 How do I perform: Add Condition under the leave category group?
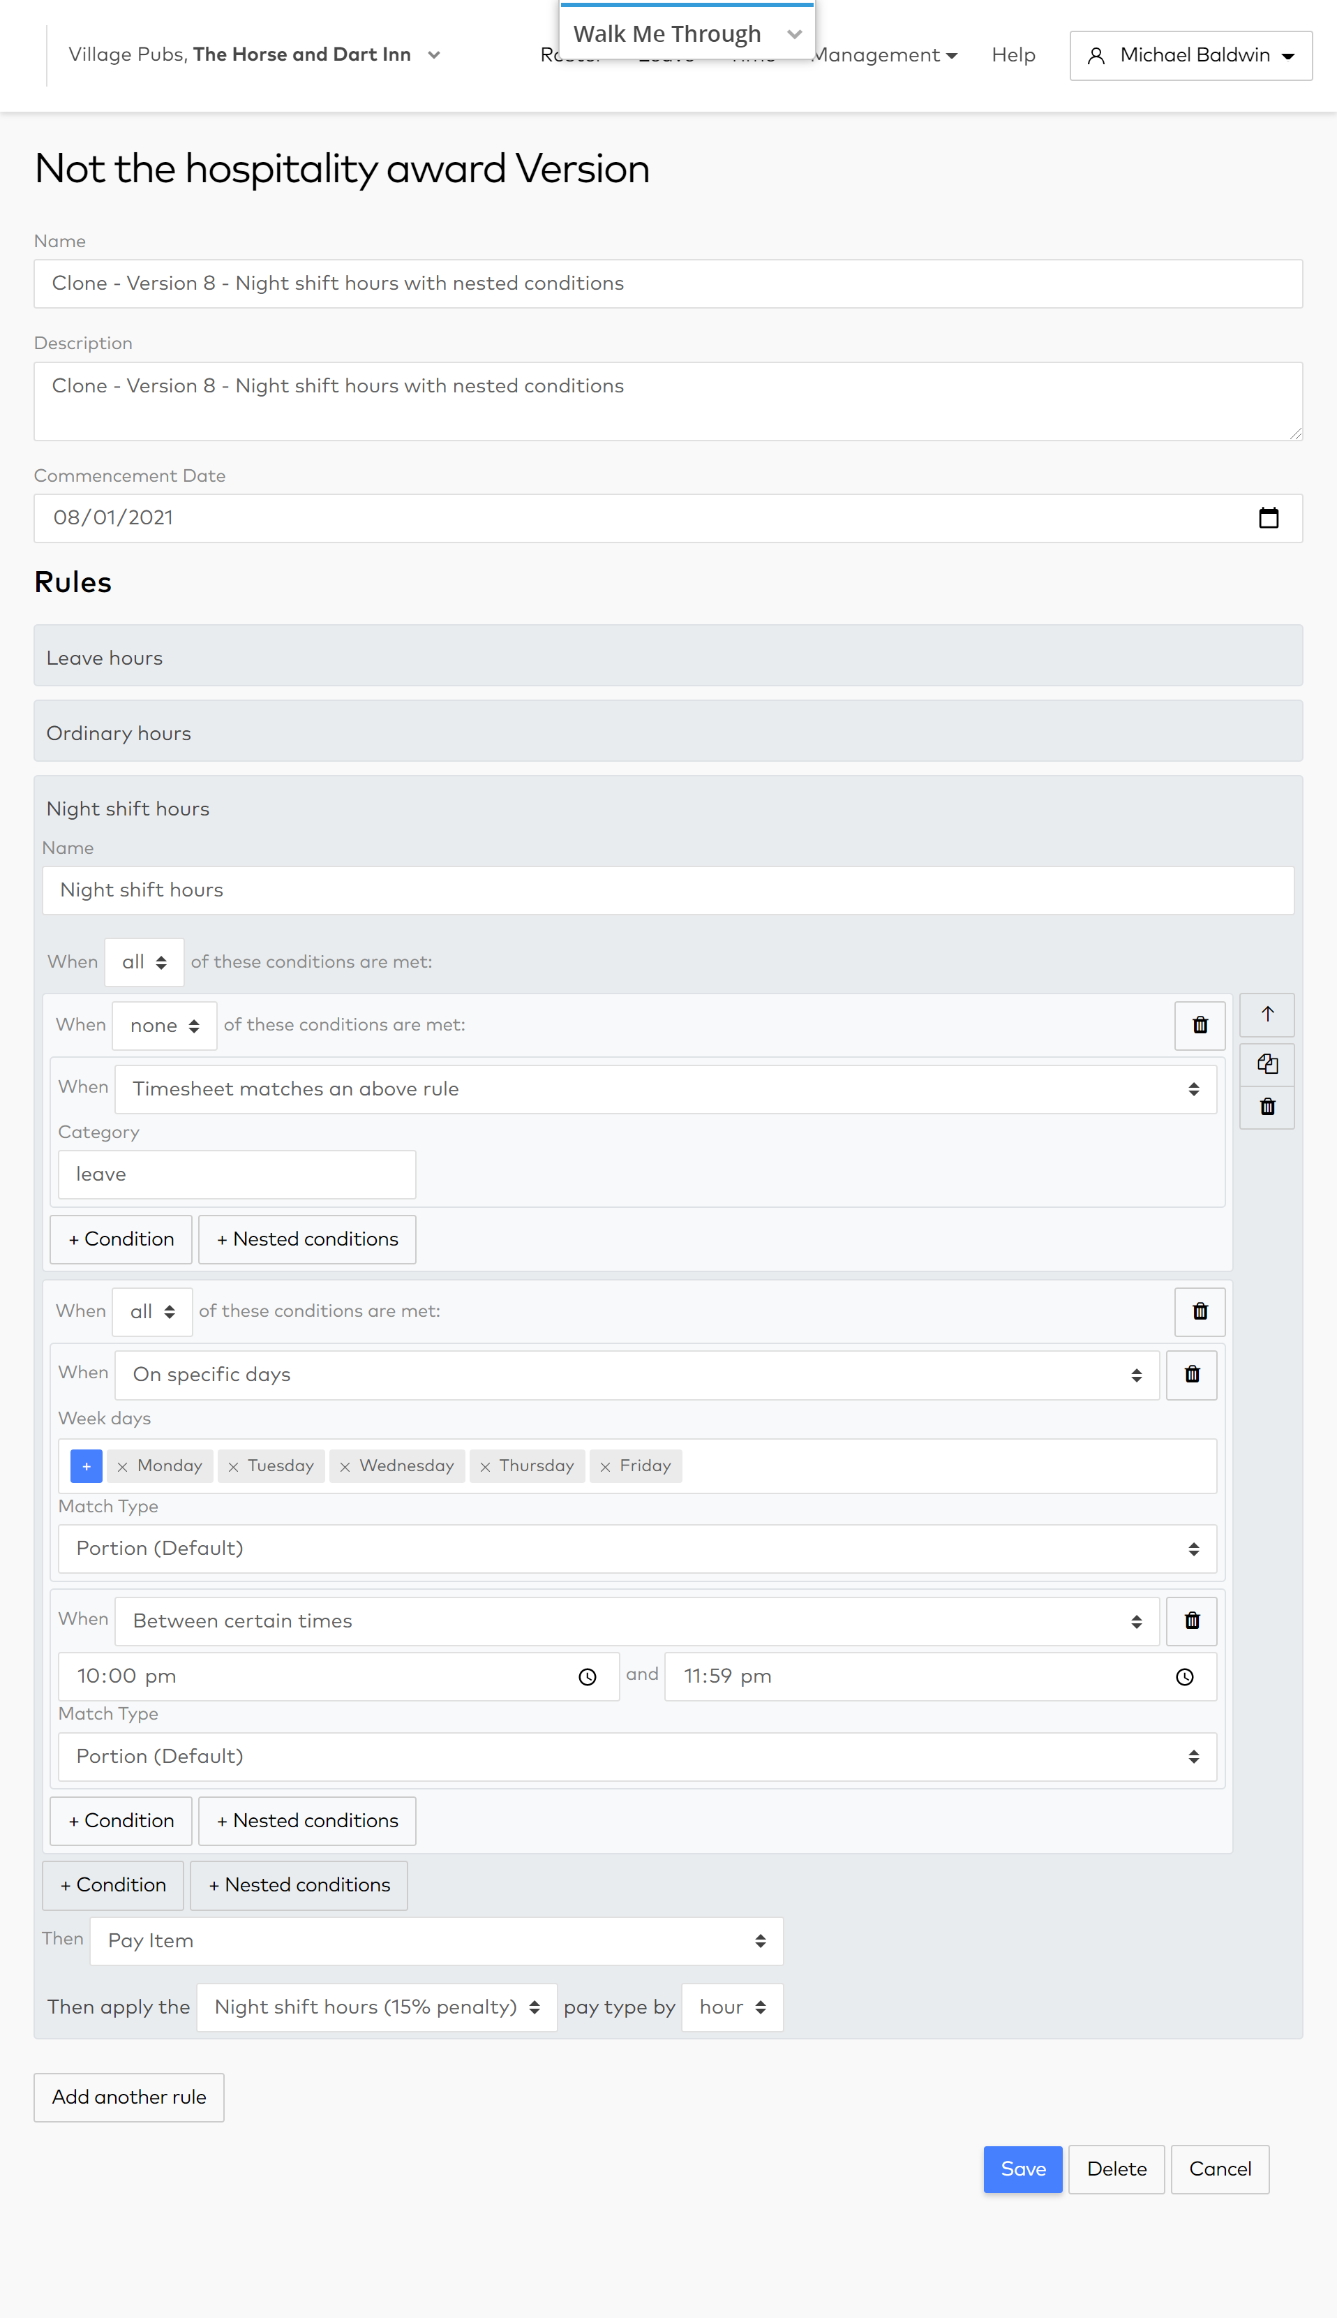[121, 1239]
